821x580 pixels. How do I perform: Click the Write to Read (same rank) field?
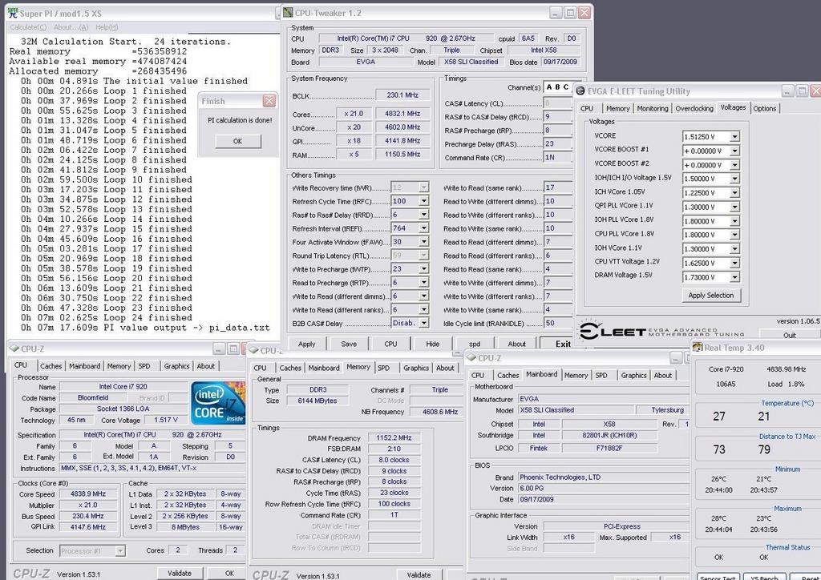pos(556,187)
